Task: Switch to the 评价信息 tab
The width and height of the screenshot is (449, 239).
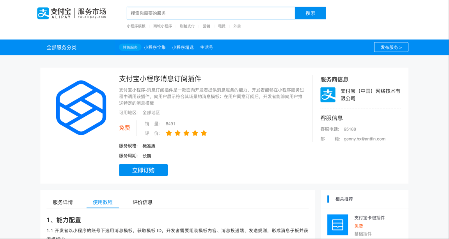Action: [x=143, y=202]
